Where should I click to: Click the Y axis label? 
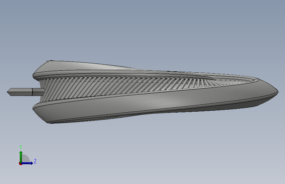click(x=21, y=147)
